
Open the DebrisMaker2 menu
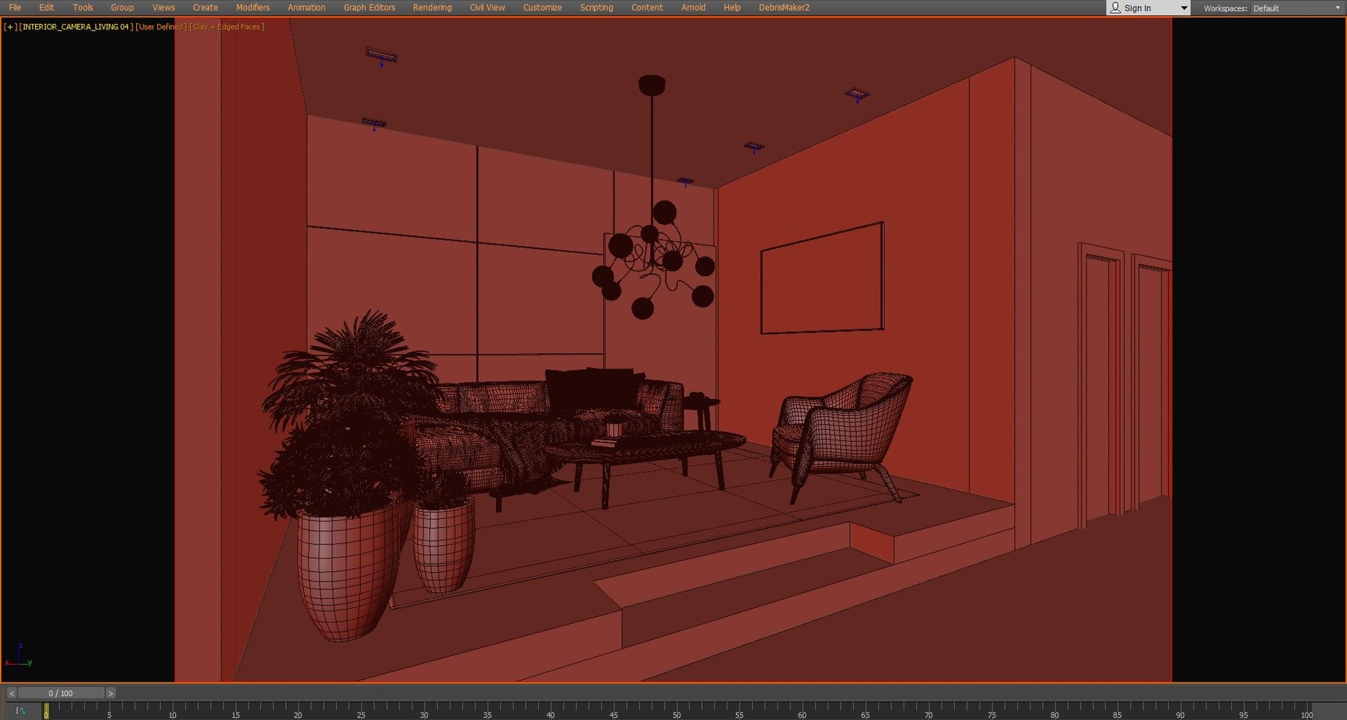click(784, 7)
